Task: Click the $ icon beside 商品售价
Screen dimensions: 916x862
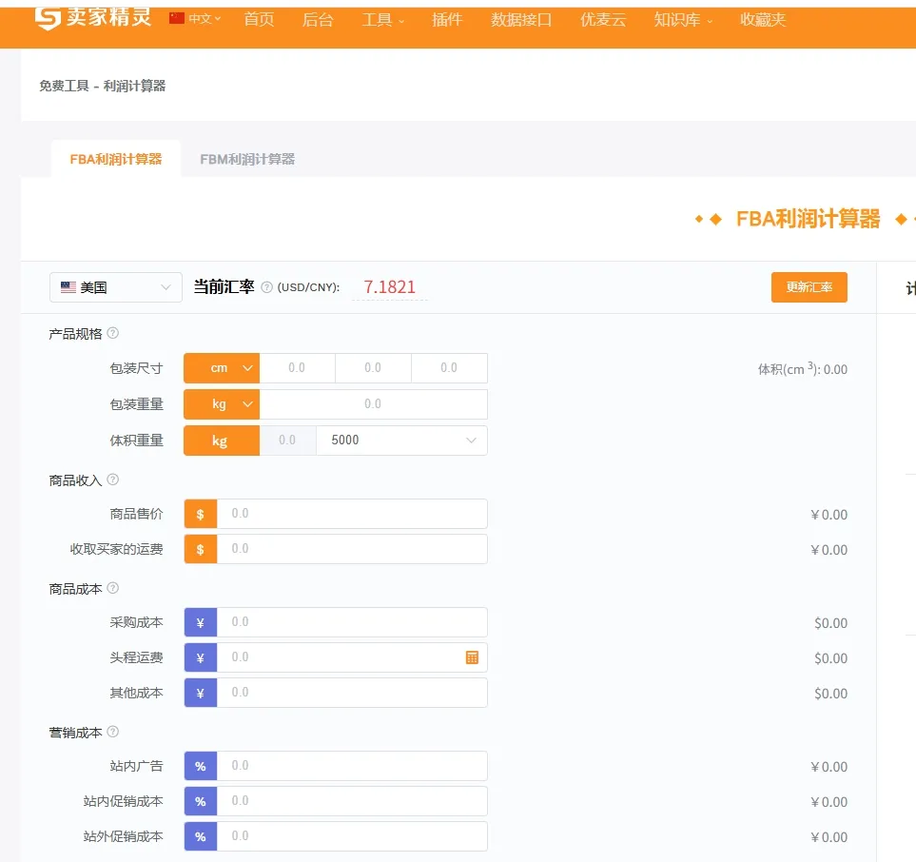Action: 201,515
